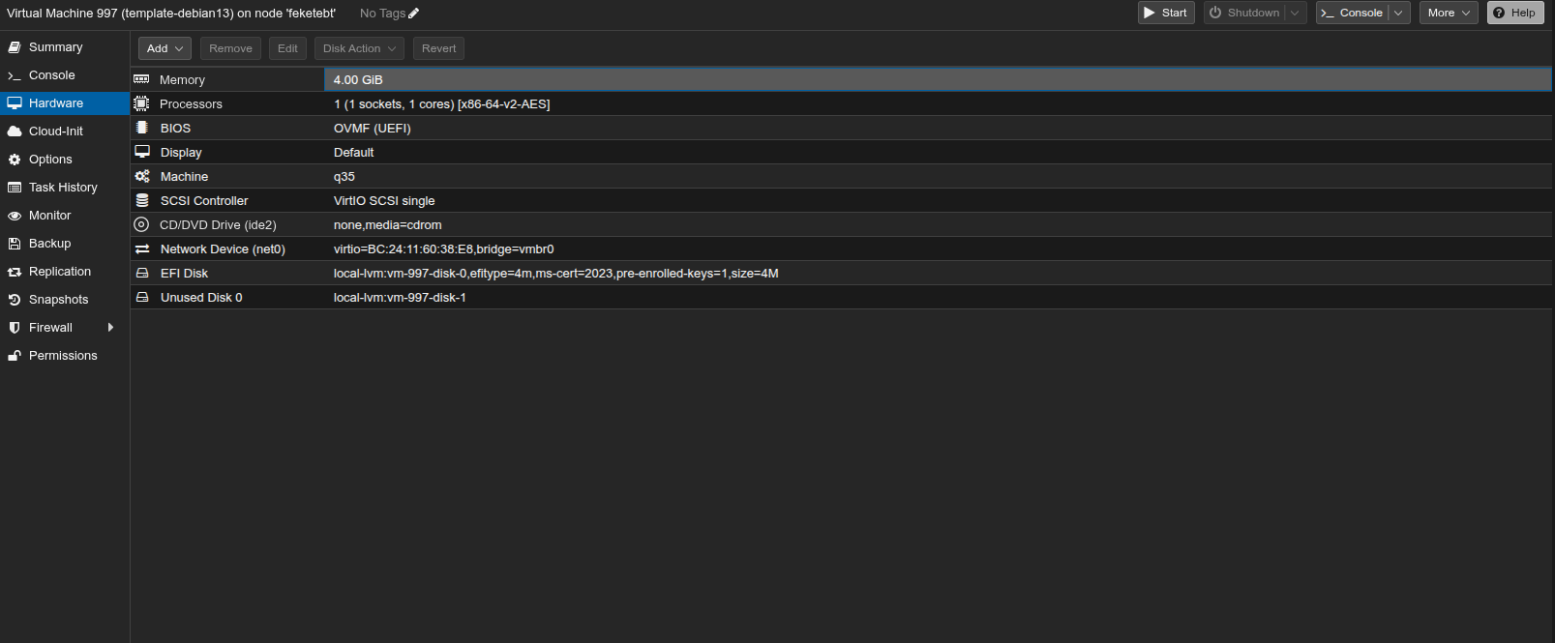Click the Monitor eye icon
Screen dimensions: 1555x643
tap(15, 216)
